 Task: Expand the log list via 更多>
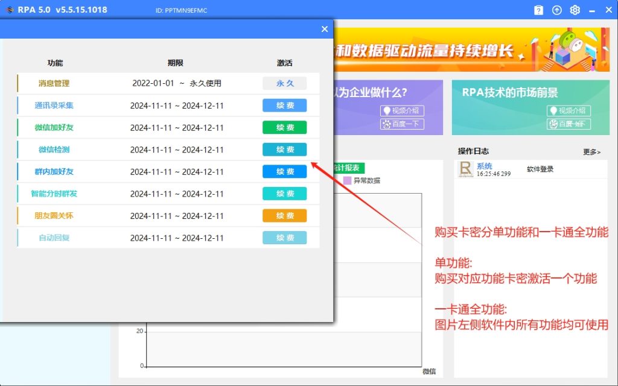(x=590, y=152)
